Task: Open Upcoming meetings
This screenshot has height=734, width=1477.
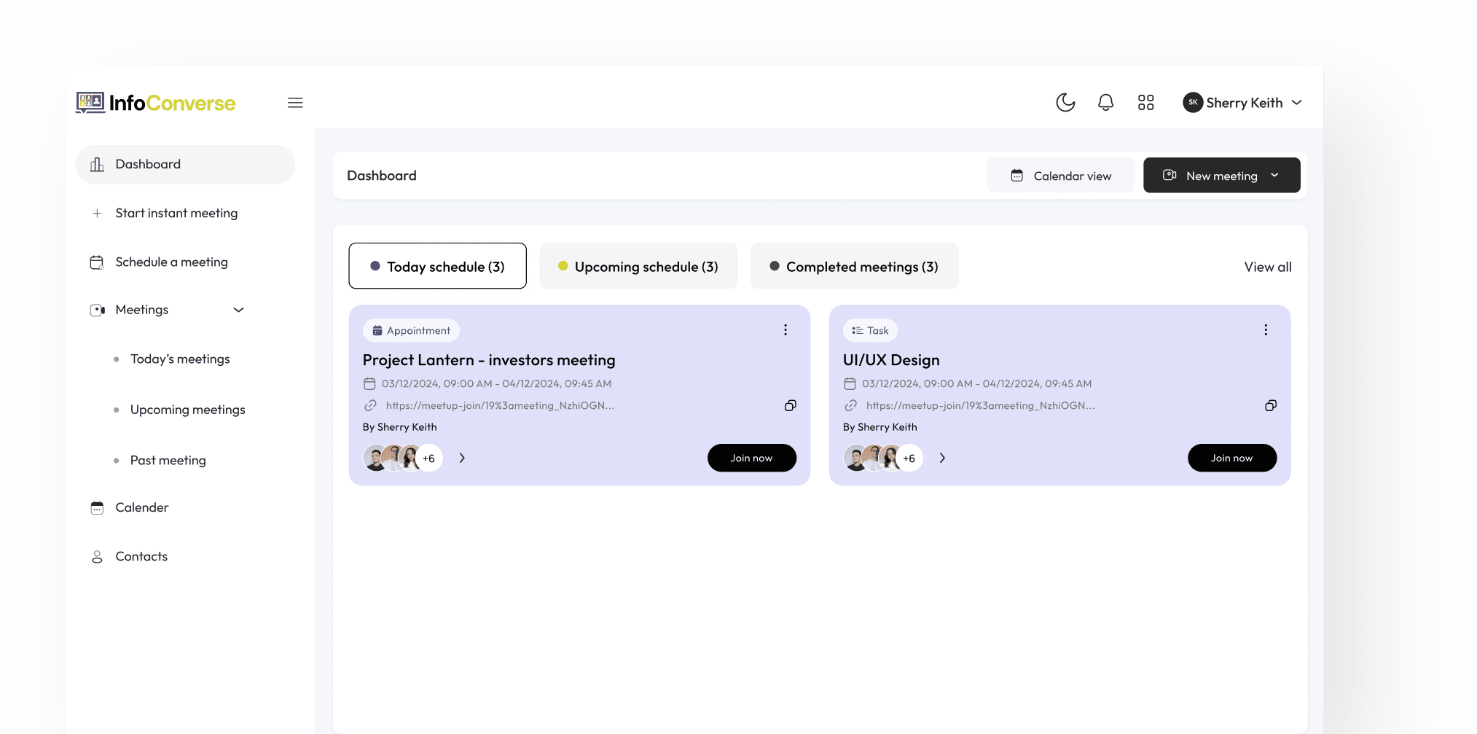Action: point(187,410)
